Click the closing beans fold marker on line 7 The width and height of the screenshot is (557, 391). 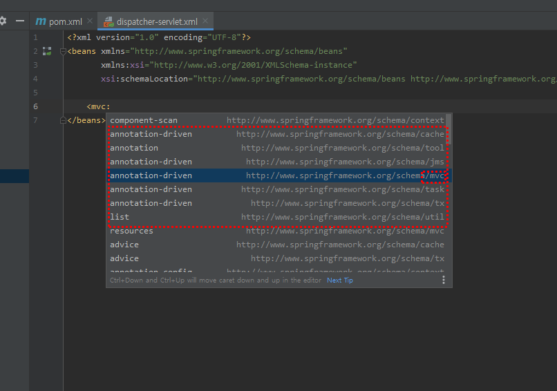click(x=63, y=120)
